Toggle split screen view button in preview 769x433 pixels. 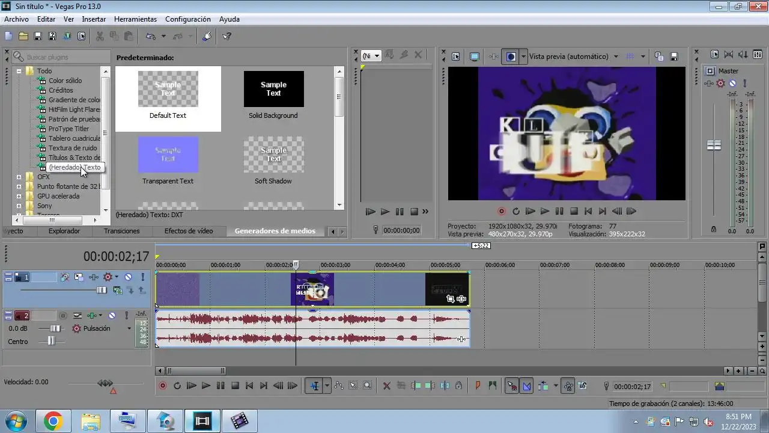click(x=511, y=57)
